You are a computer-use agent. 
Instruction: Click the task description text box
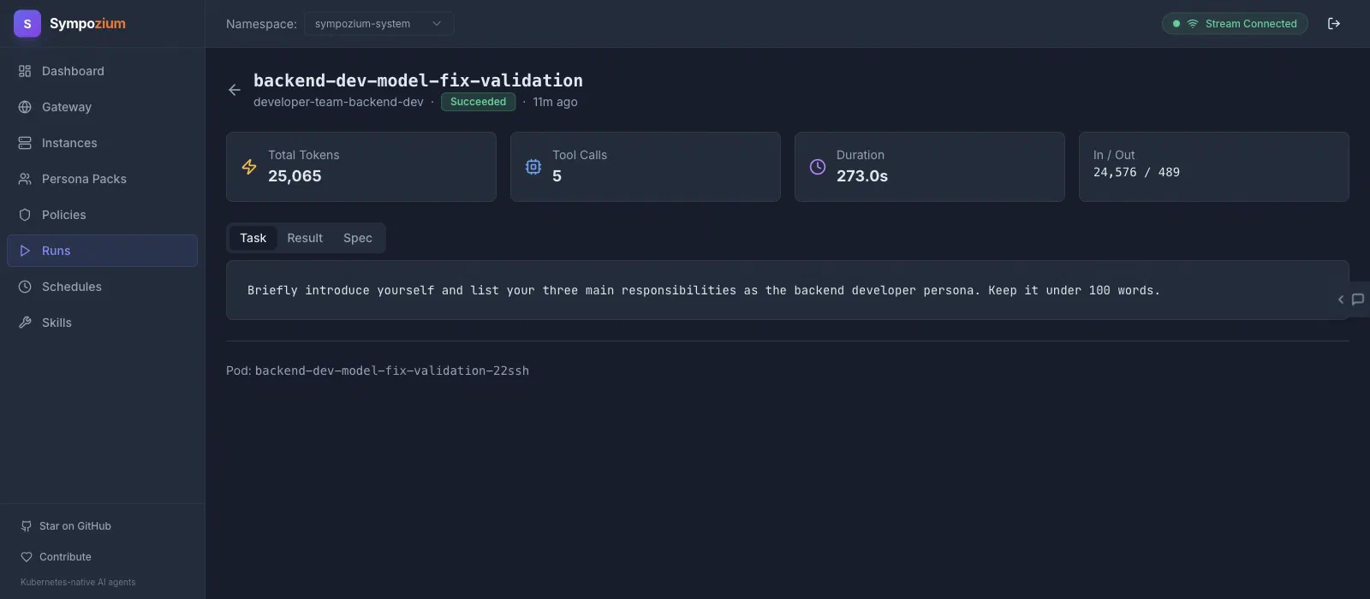[788, 290]
